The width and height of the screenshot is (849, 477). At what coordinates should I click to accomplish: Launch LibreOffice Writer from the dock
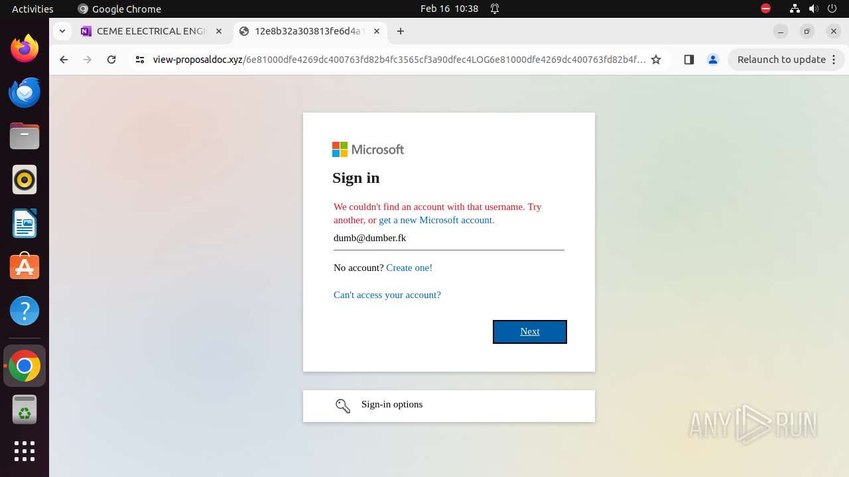click(x=25, y=223)
